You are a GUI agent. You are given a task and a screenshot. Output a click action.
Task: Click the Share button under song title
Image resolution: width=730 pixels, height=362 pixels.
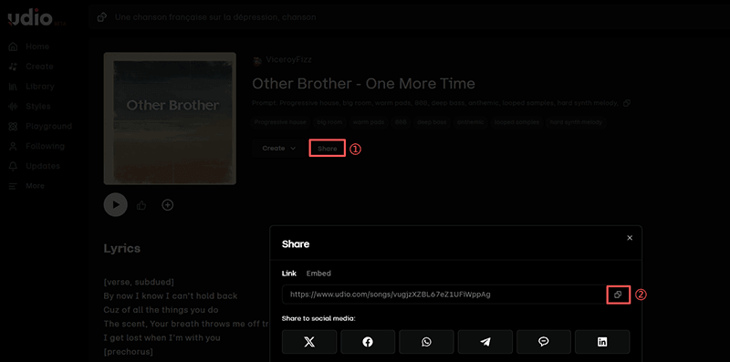(x=328, y=149)
